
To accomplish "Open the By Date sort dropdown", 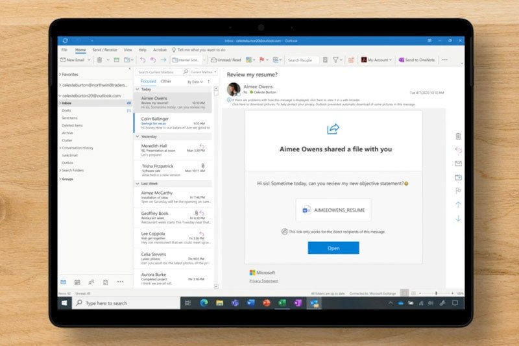I will tap(195, 82).
